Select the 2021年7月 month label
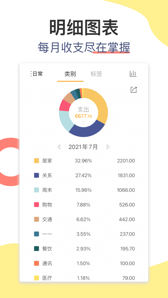The width and height of the screenshot is (168, 298). coord(83,147)
